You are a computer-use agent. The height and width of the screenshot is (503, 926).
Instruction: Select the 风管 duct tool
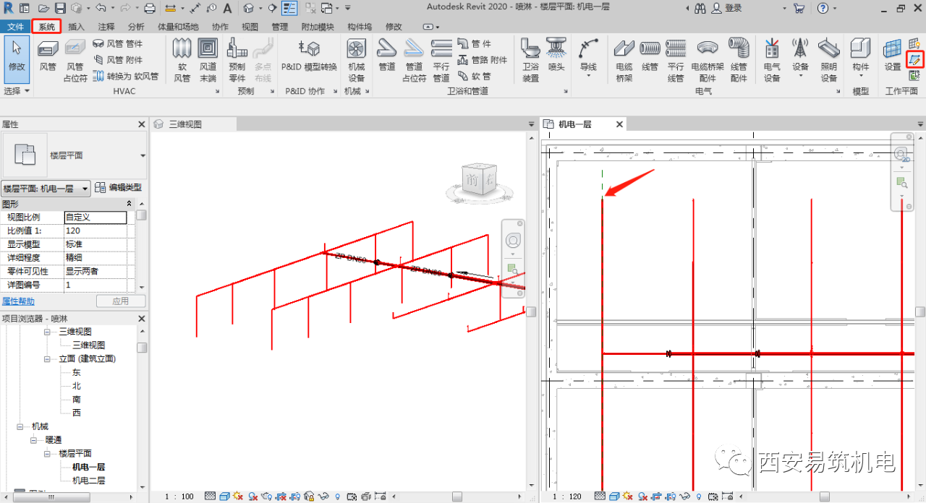point(48,56)
